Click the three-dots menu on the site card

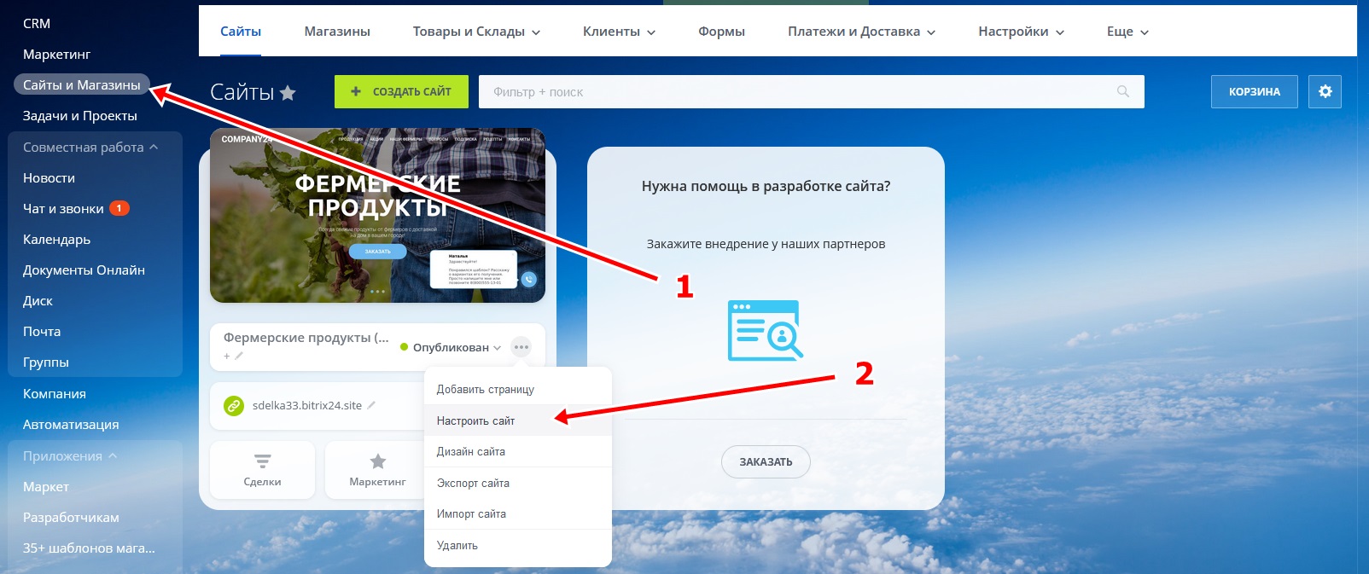click(521, 347)
